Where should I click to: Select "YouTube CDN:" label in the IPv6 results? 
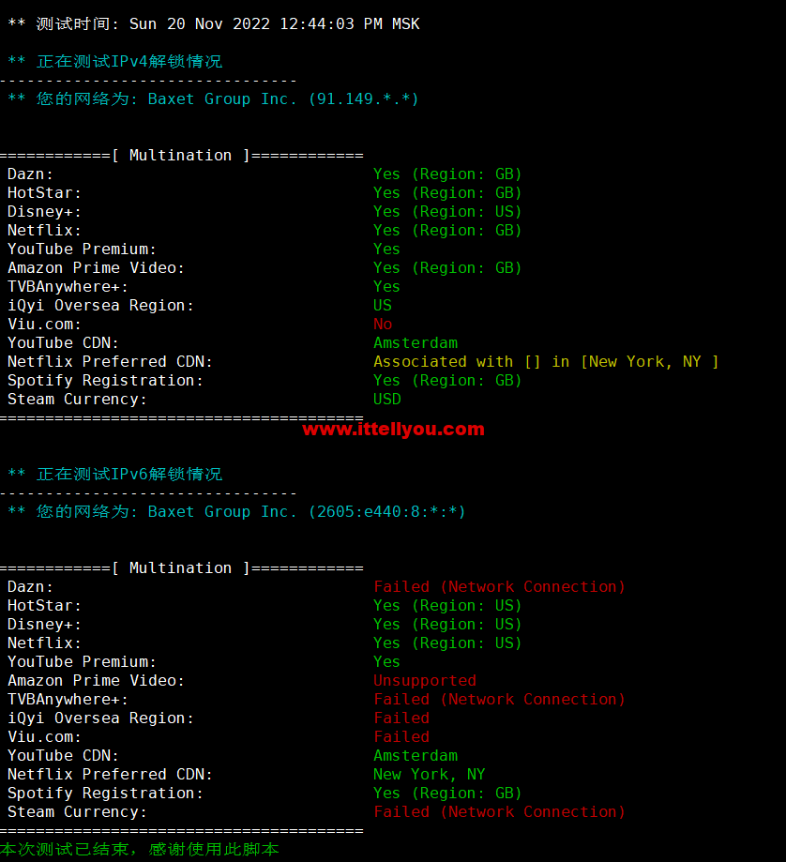(x=63, y=755)
